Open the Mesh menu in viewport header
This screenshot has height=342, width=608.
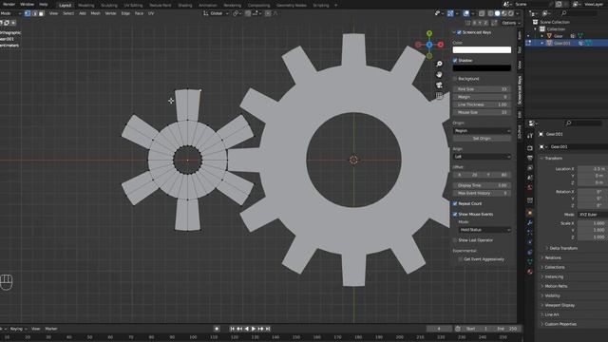click(x=95, y=13)
